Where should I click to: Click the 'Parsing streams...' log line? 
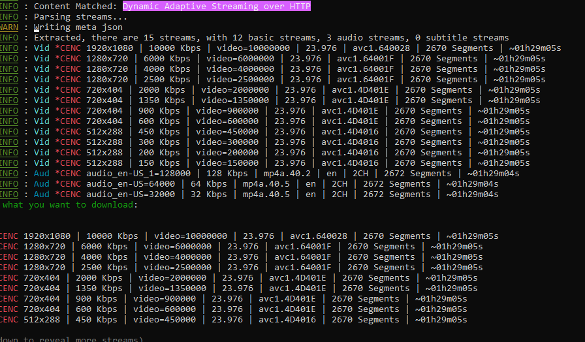(x=80, y=17)
